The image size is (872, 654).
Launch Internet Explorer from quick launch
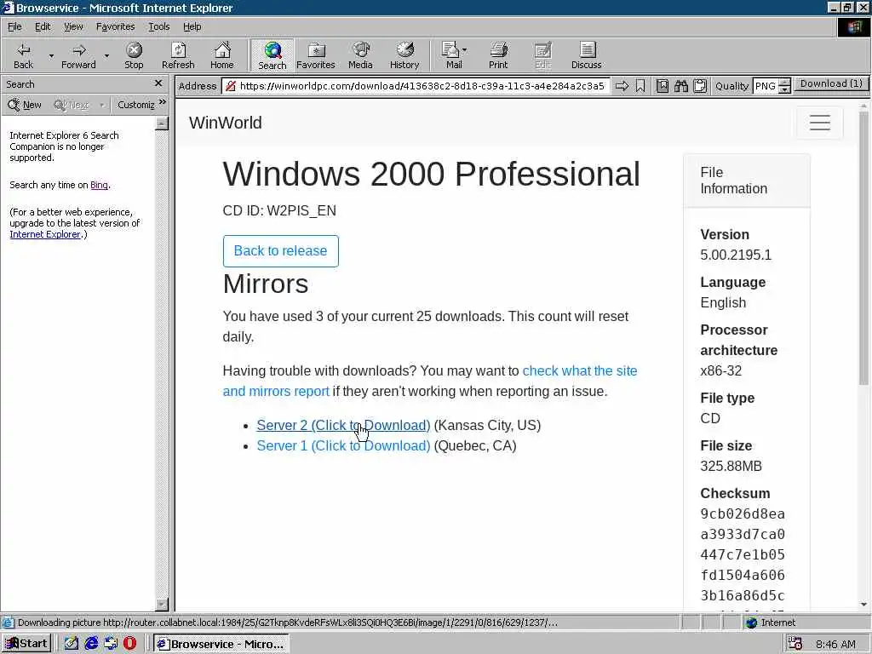click(91, 644)
